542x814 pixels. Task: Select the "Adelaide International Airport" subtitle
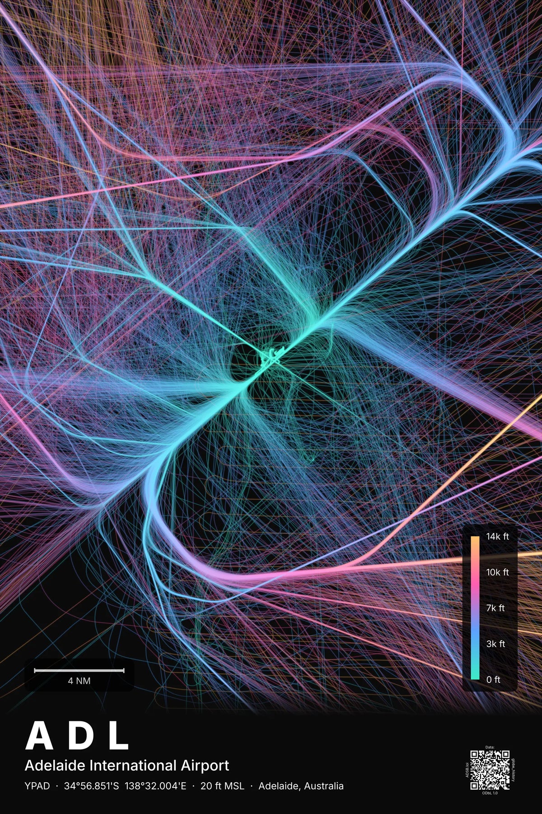point(127,766)
